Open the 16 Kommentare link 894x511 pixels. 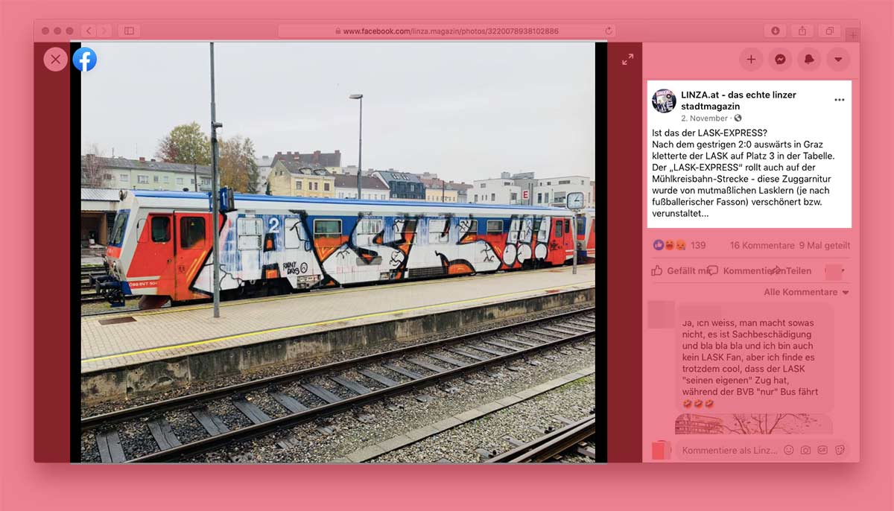point(761,245)
